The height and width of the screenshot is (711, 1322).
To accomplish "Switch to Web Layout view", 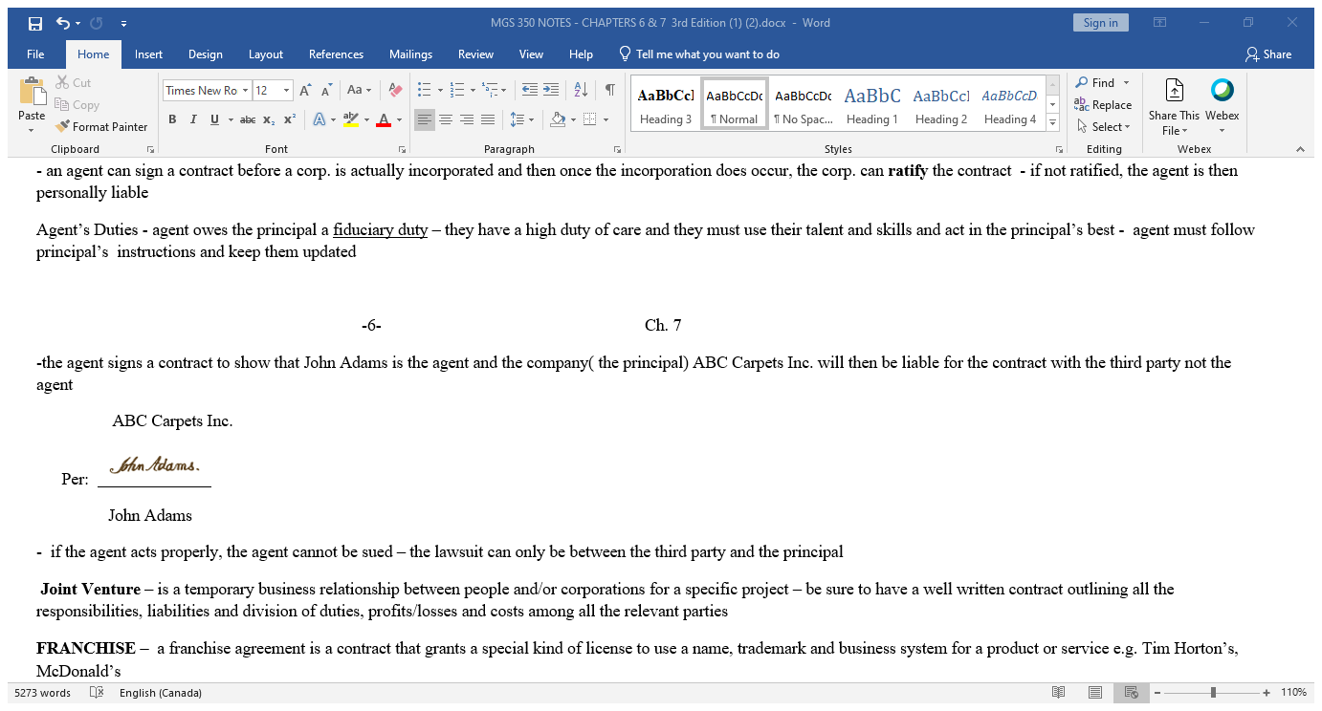I will pyautogui.click(x=1132, y=693).
